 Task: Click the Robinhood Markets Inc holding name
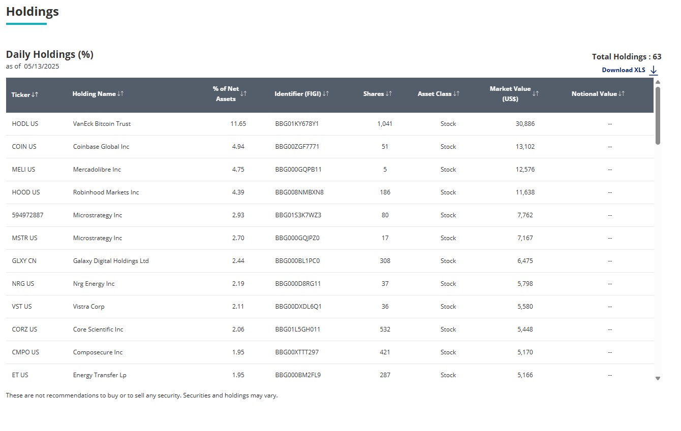106,192
